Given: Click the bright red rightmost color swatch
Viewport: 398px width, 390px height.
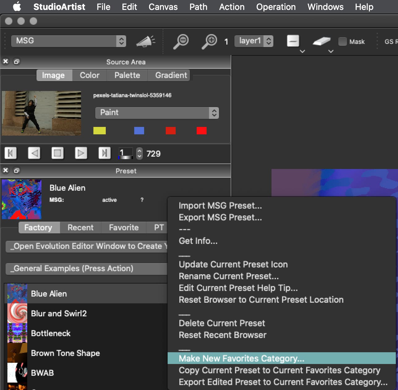Looking at the screenshot, I should coord(202,131).
